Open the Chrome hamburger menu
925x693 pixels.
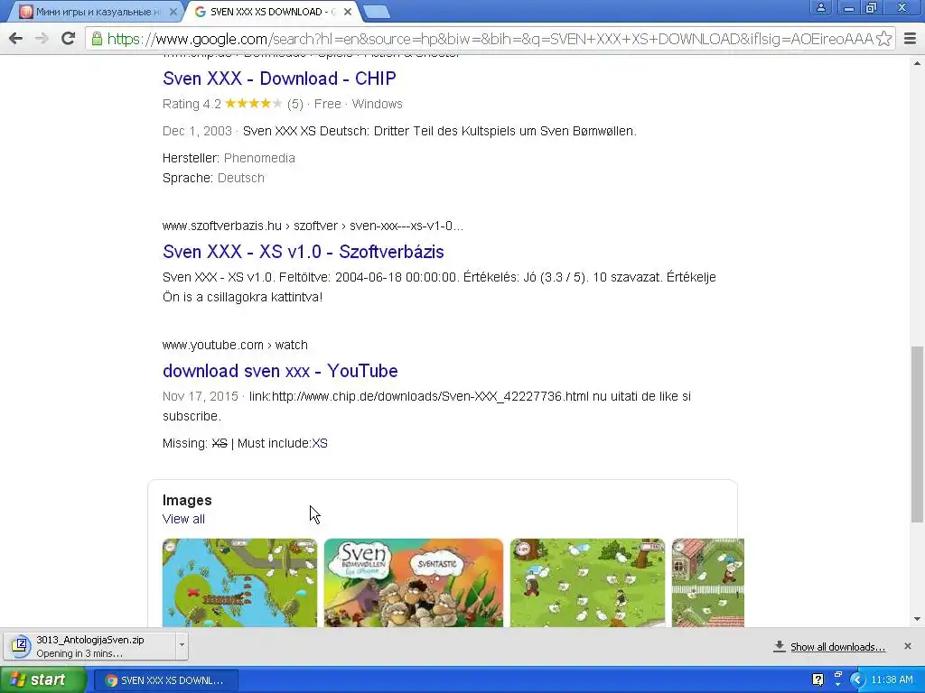(911, 39)
